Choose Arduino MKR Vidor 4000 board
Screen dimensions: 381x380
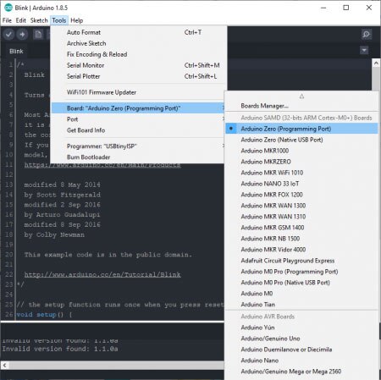tap(301, 250)
